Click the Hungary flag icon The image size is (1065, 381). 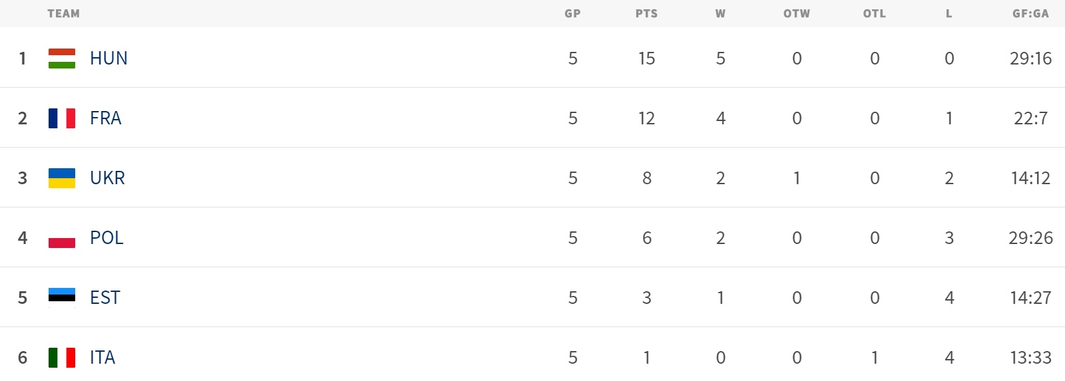click(62, 59)
